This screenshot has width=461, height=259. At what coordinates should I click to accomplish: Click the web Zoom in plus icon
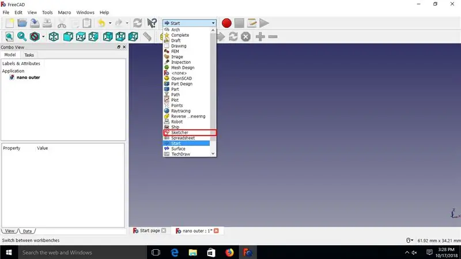pos(260,37)
